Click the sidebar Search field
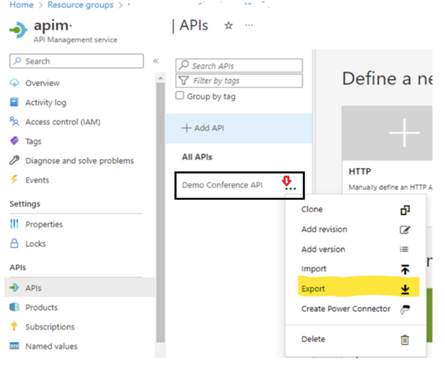Screen dimensions: 445x367 click(76, 61)
